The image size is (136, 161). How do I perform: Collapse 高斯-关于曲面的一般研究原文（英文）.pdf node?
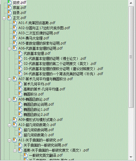coord(15,151)
